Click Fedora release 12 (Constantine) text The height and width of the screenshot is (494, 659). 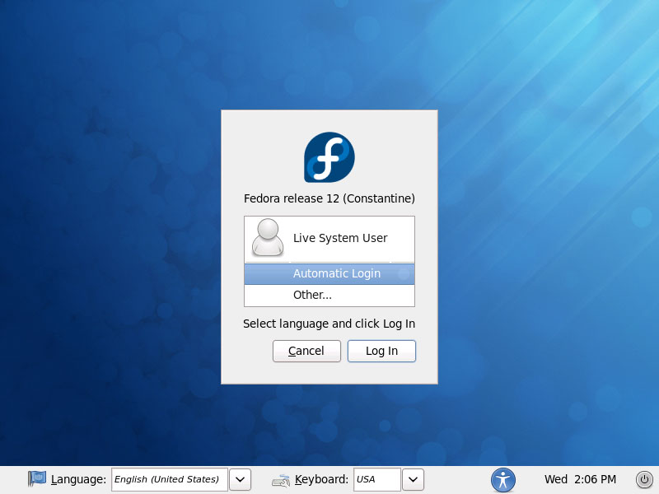click(329, 198)
